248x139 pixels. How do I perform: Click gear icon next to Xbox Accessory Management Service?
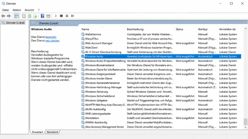click(83, 127)
